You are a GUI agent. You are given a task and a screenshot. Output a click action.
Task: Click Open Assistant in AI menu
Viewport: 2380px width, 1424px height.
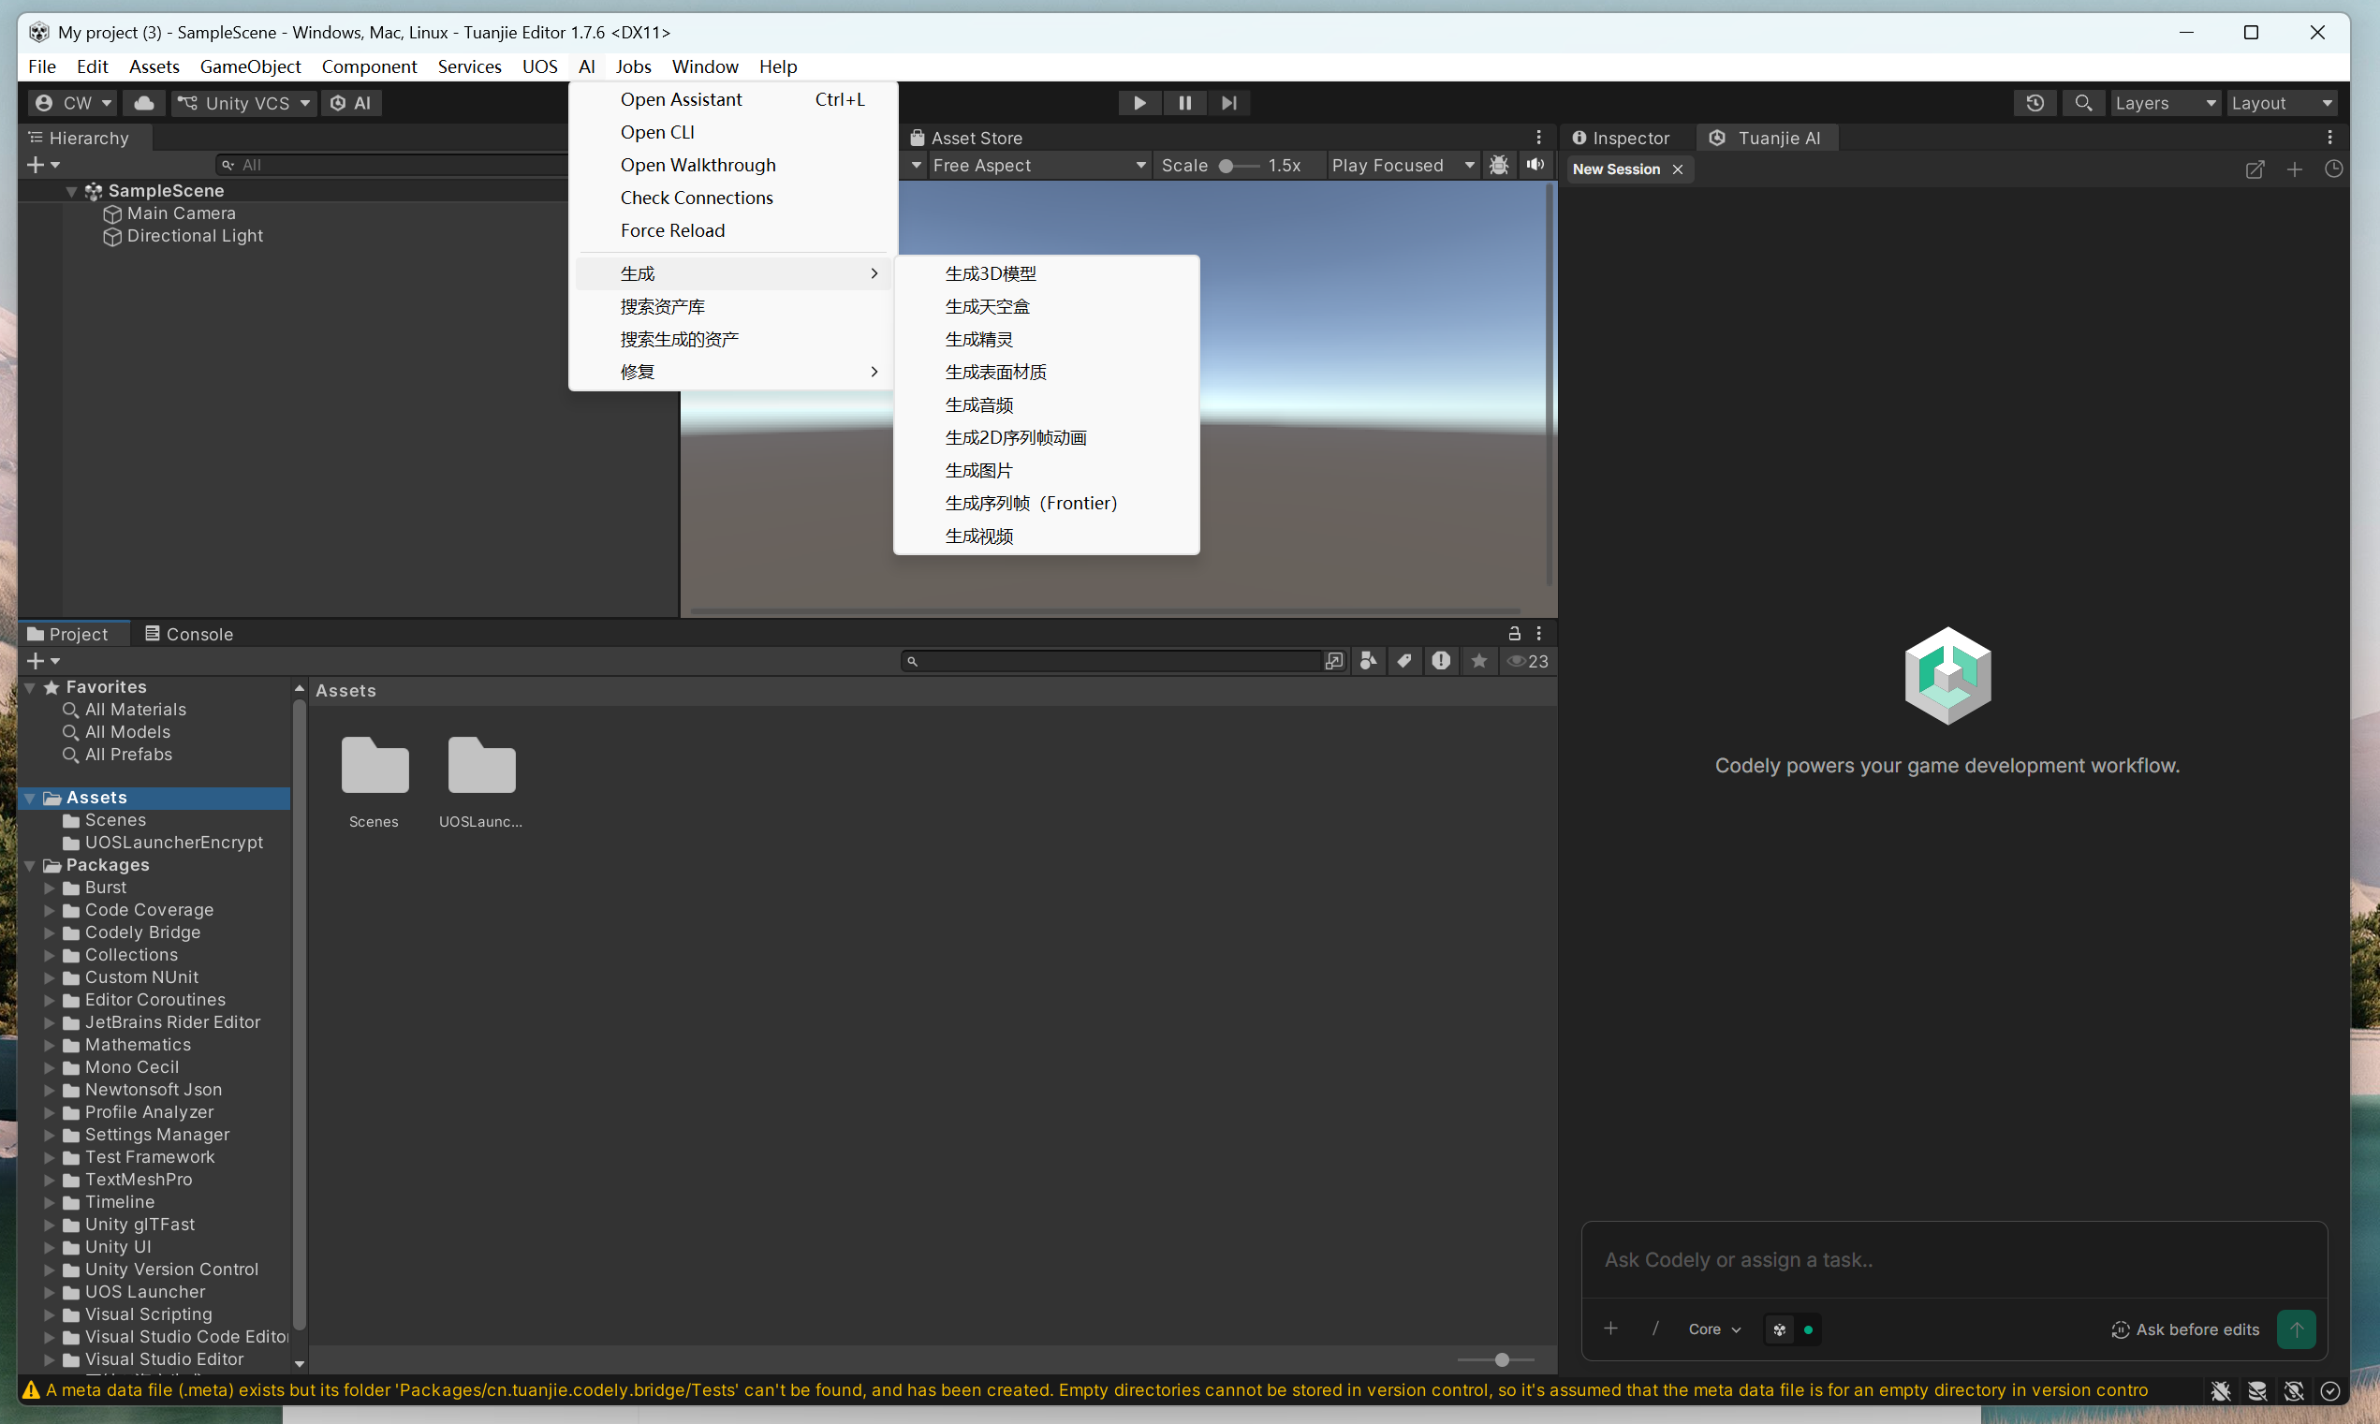[735, 100]
